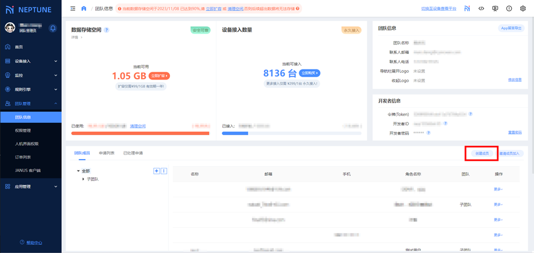
Task: Click the help icon next to 令牌(Token)
Action: (470, 114)
